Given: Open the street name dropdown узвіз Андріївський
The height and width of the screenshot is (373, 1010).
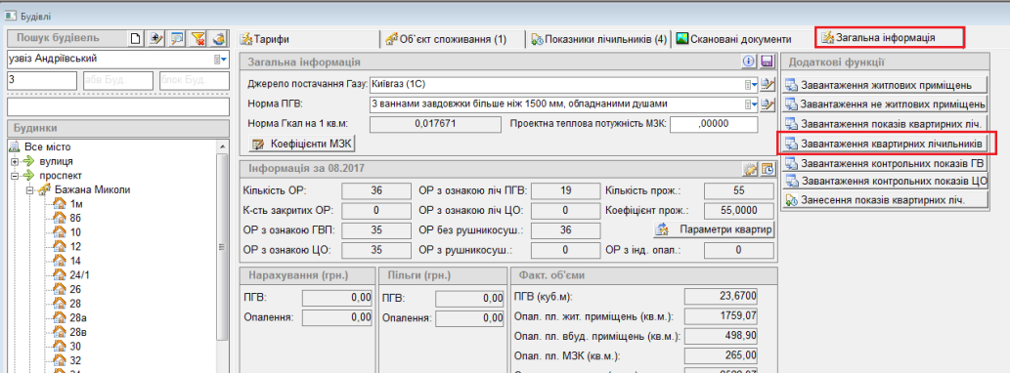Looking at the screenshot, I should [x=221, y=60].
